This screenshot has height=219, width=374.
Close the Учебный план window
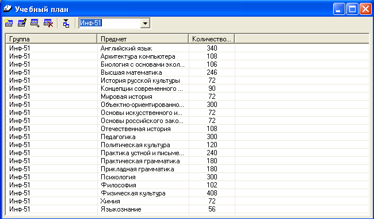365,9
